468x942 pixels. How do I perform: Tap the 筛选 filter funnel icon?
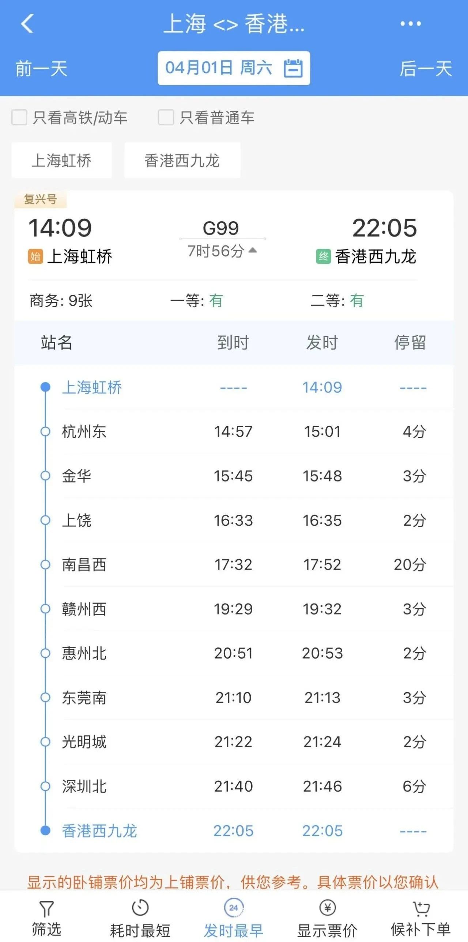click(x=46, y=909)
